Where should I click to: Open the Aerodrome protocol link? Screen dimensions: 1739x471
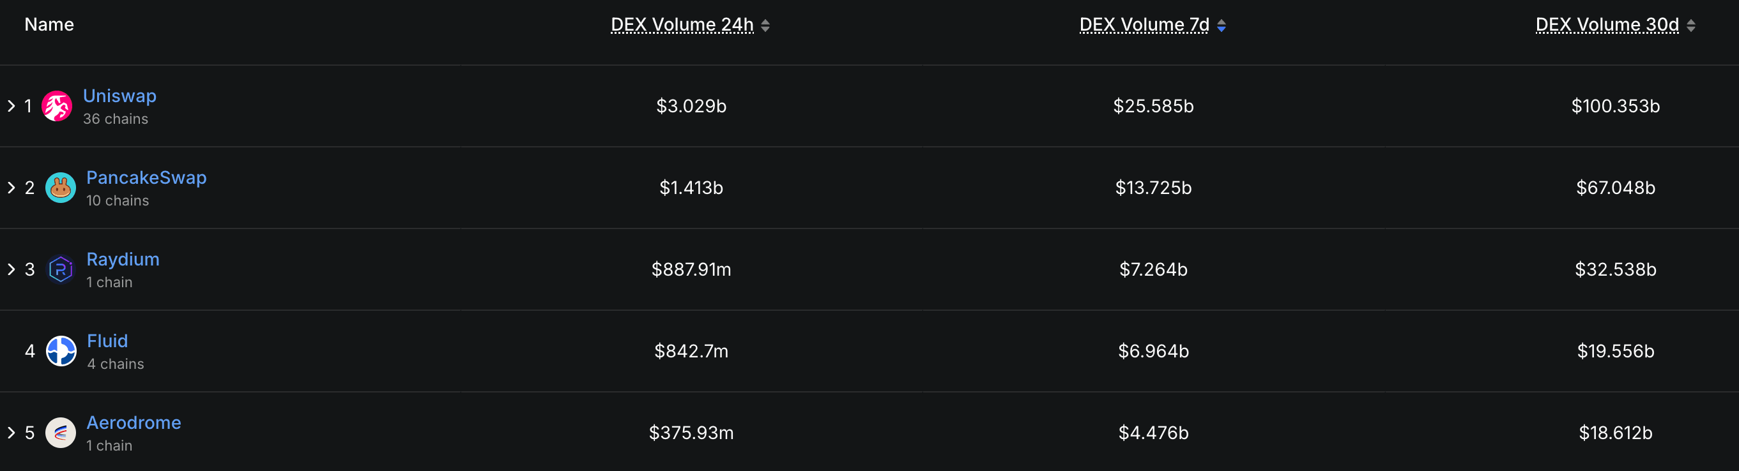click(134, 422)
